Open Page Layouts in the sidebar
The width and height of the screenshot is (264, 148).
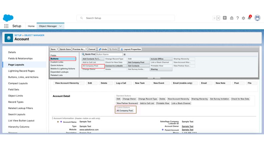(16, 65)
